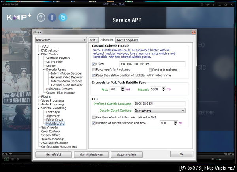237x172 pixels.
Task: Open the Twitter icon link
Action: (63, 17)
